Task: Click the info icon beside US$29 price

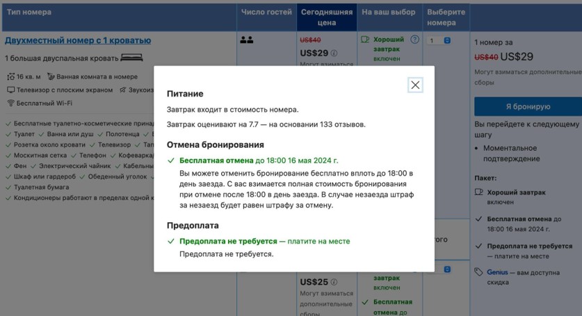Action: point(334,53)
